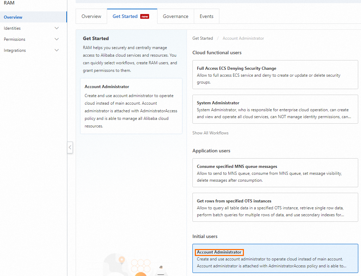Click the Show All Workflows link
This screenshot has width=361, height=276.
pos(210,133)
